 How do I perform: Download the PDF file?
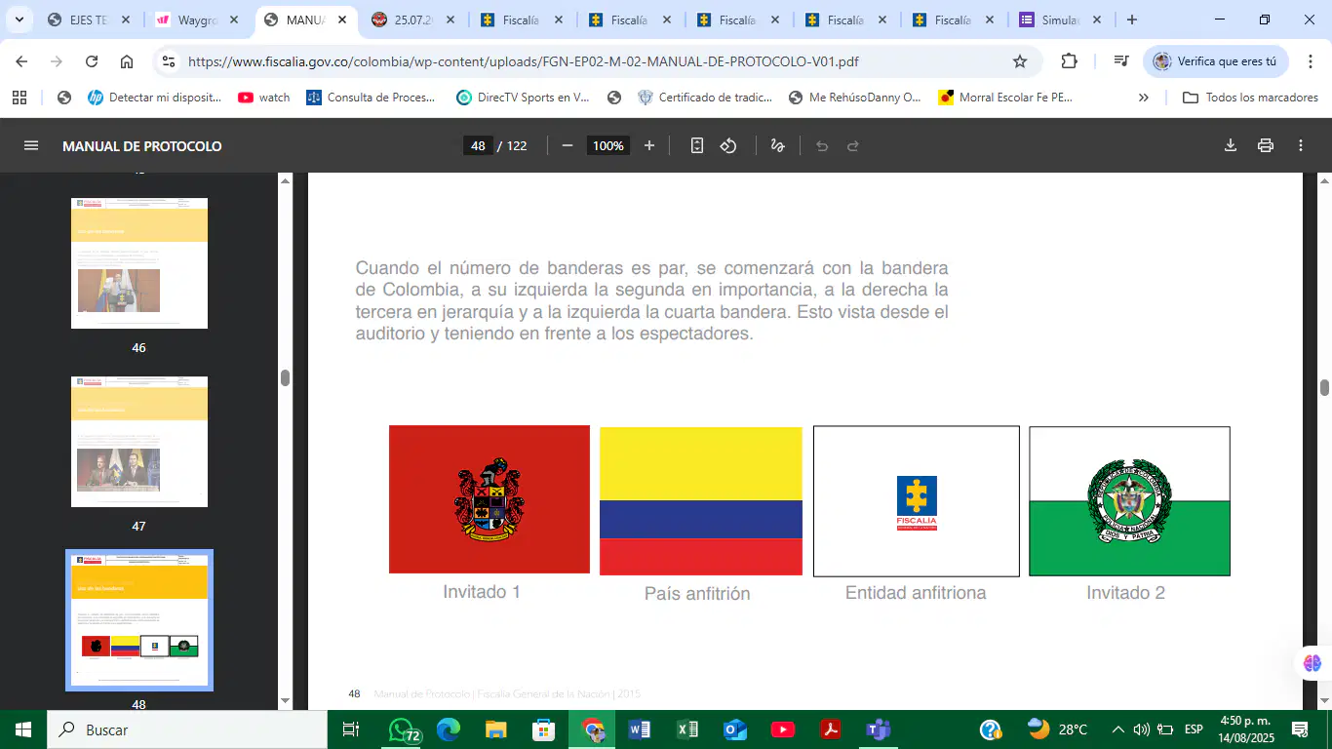(x=1231, y=146)
